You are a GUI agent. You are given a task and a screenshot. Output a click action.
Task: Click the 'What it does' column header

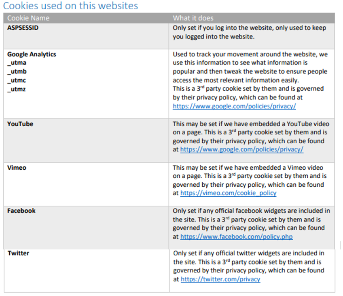[193, 18]
